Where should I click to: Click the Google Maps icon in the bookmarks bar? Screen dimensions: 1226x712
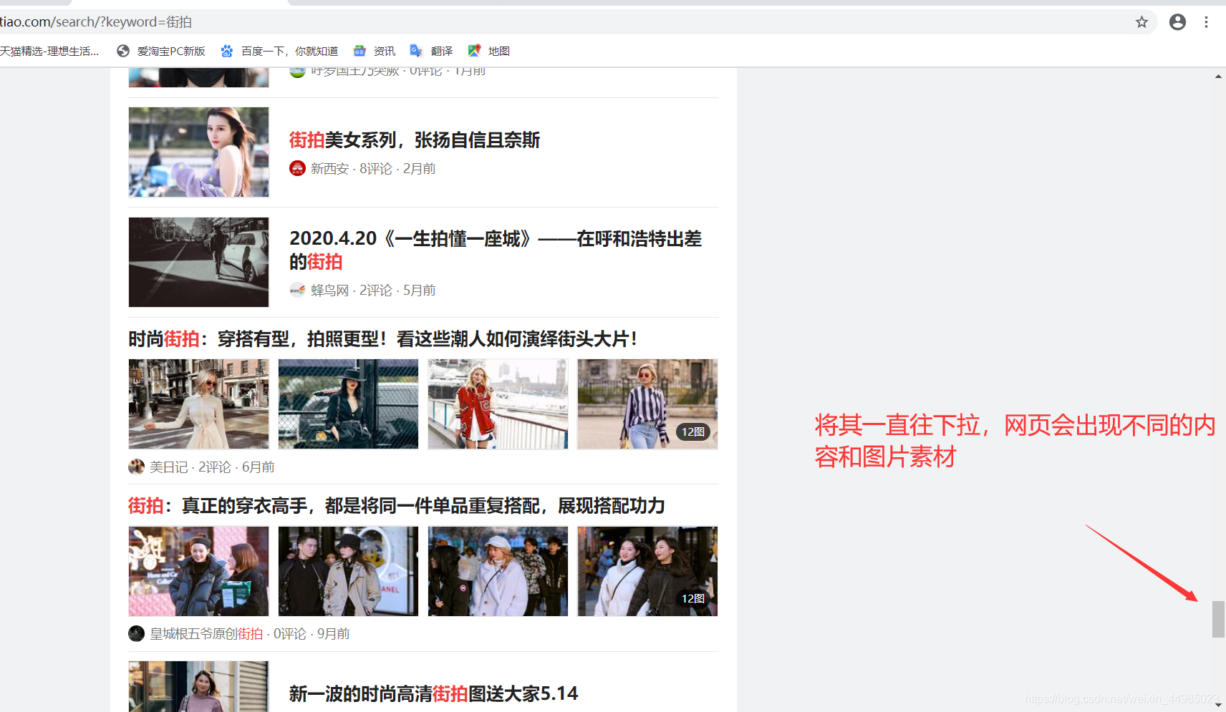474,51
